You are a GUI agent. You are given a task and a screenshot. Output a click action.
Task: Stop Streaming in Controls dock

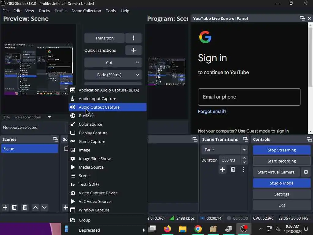(282, 150)
